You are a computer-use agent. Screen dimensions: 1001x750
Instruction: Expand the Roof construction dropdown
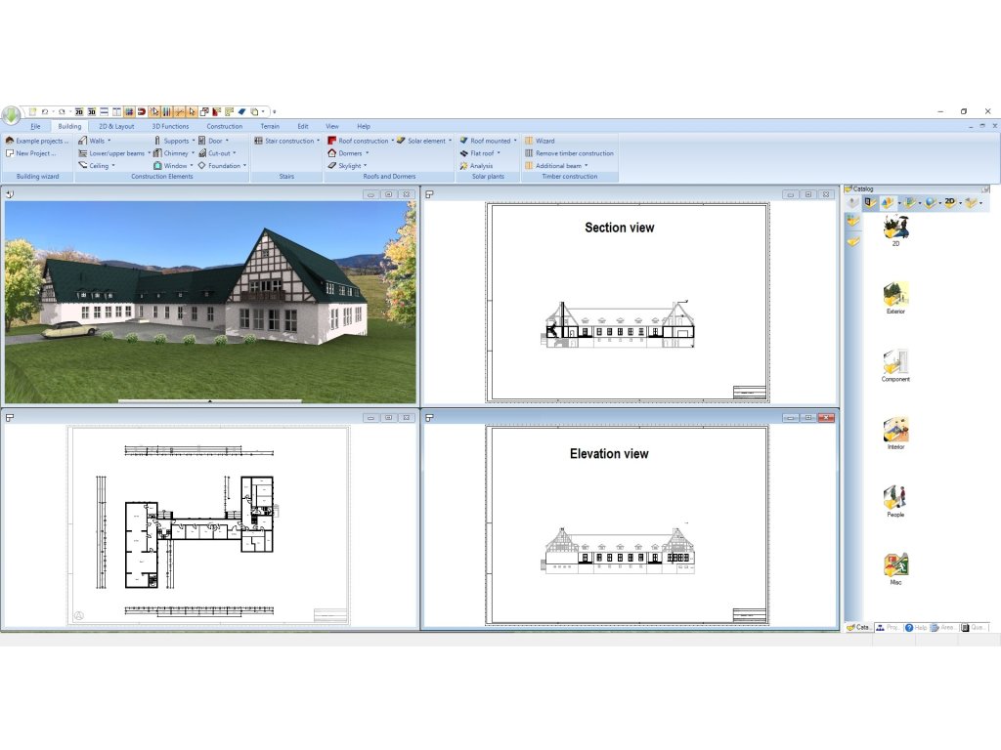click(363, 141)
